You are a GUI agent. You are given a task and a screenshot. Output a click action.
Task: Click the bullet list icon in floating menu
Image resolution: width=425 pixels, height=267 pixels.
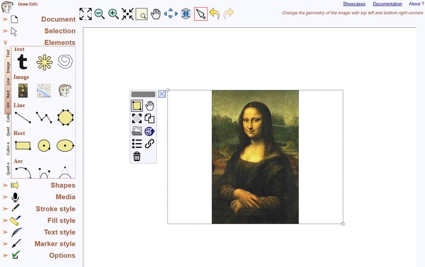click(x=137, y=144)
